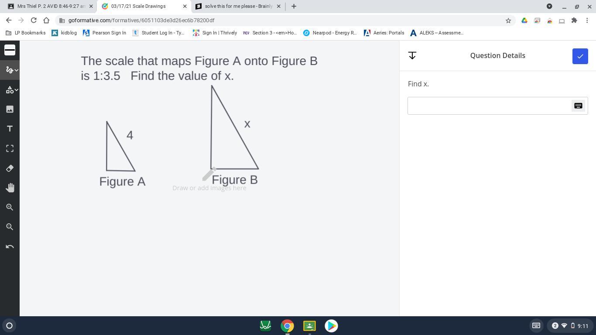Image resolution: width=596 pixels, height=335 pixels.
Task: Open the status tray showing 9:11
Action: click(570, 325)
